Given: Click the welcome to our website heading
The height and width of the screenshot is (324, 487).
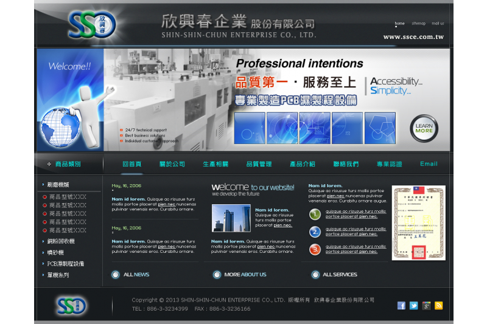Looking at the screenshot, I should tap(253, 187).
